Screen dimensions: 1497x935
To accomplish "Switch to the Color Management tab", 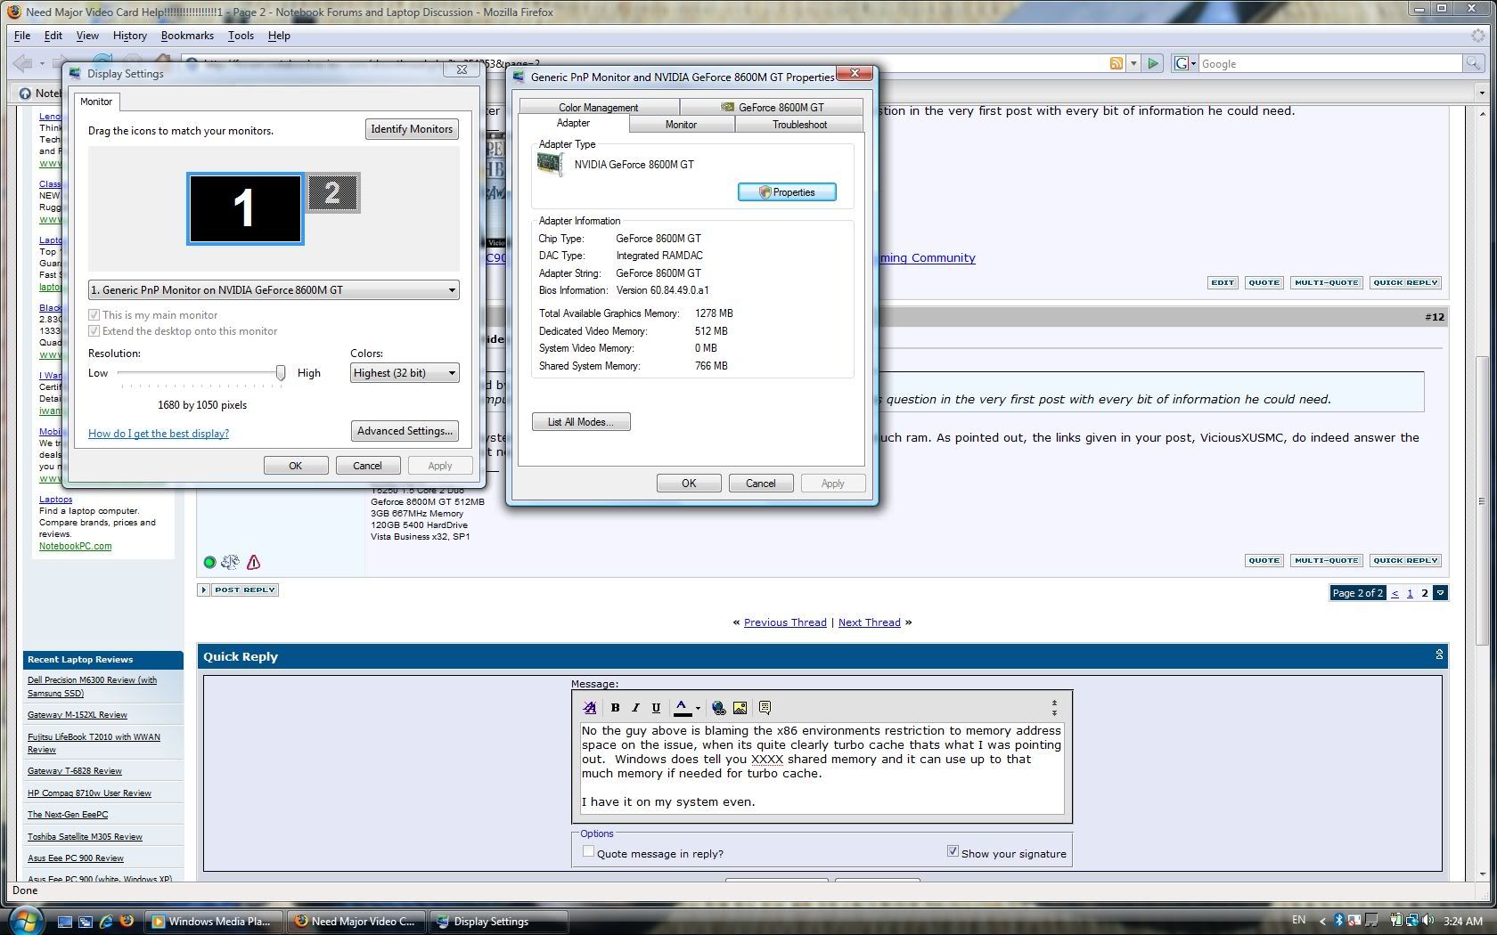I will [x=599, y=107].
